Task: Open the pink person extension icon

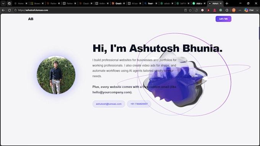Action: pos(214,10)
